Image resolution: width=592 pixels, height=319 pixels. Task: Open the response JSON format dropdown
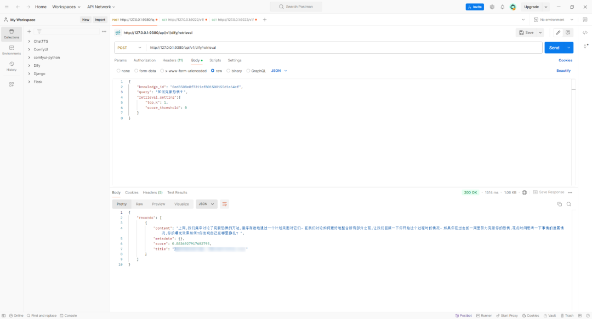207,204
